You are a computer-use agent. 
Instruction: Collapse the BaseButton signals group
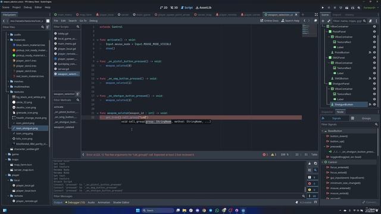pos(323,131)
